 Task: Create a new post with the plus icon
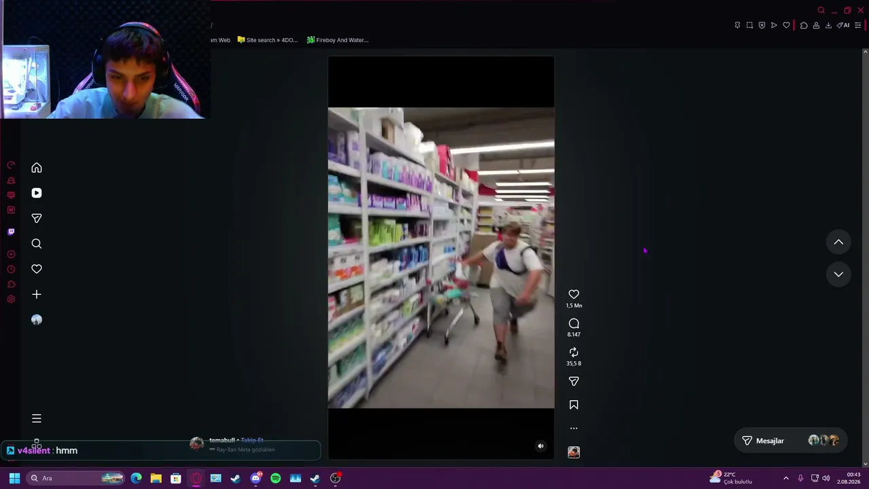[37, 294]
